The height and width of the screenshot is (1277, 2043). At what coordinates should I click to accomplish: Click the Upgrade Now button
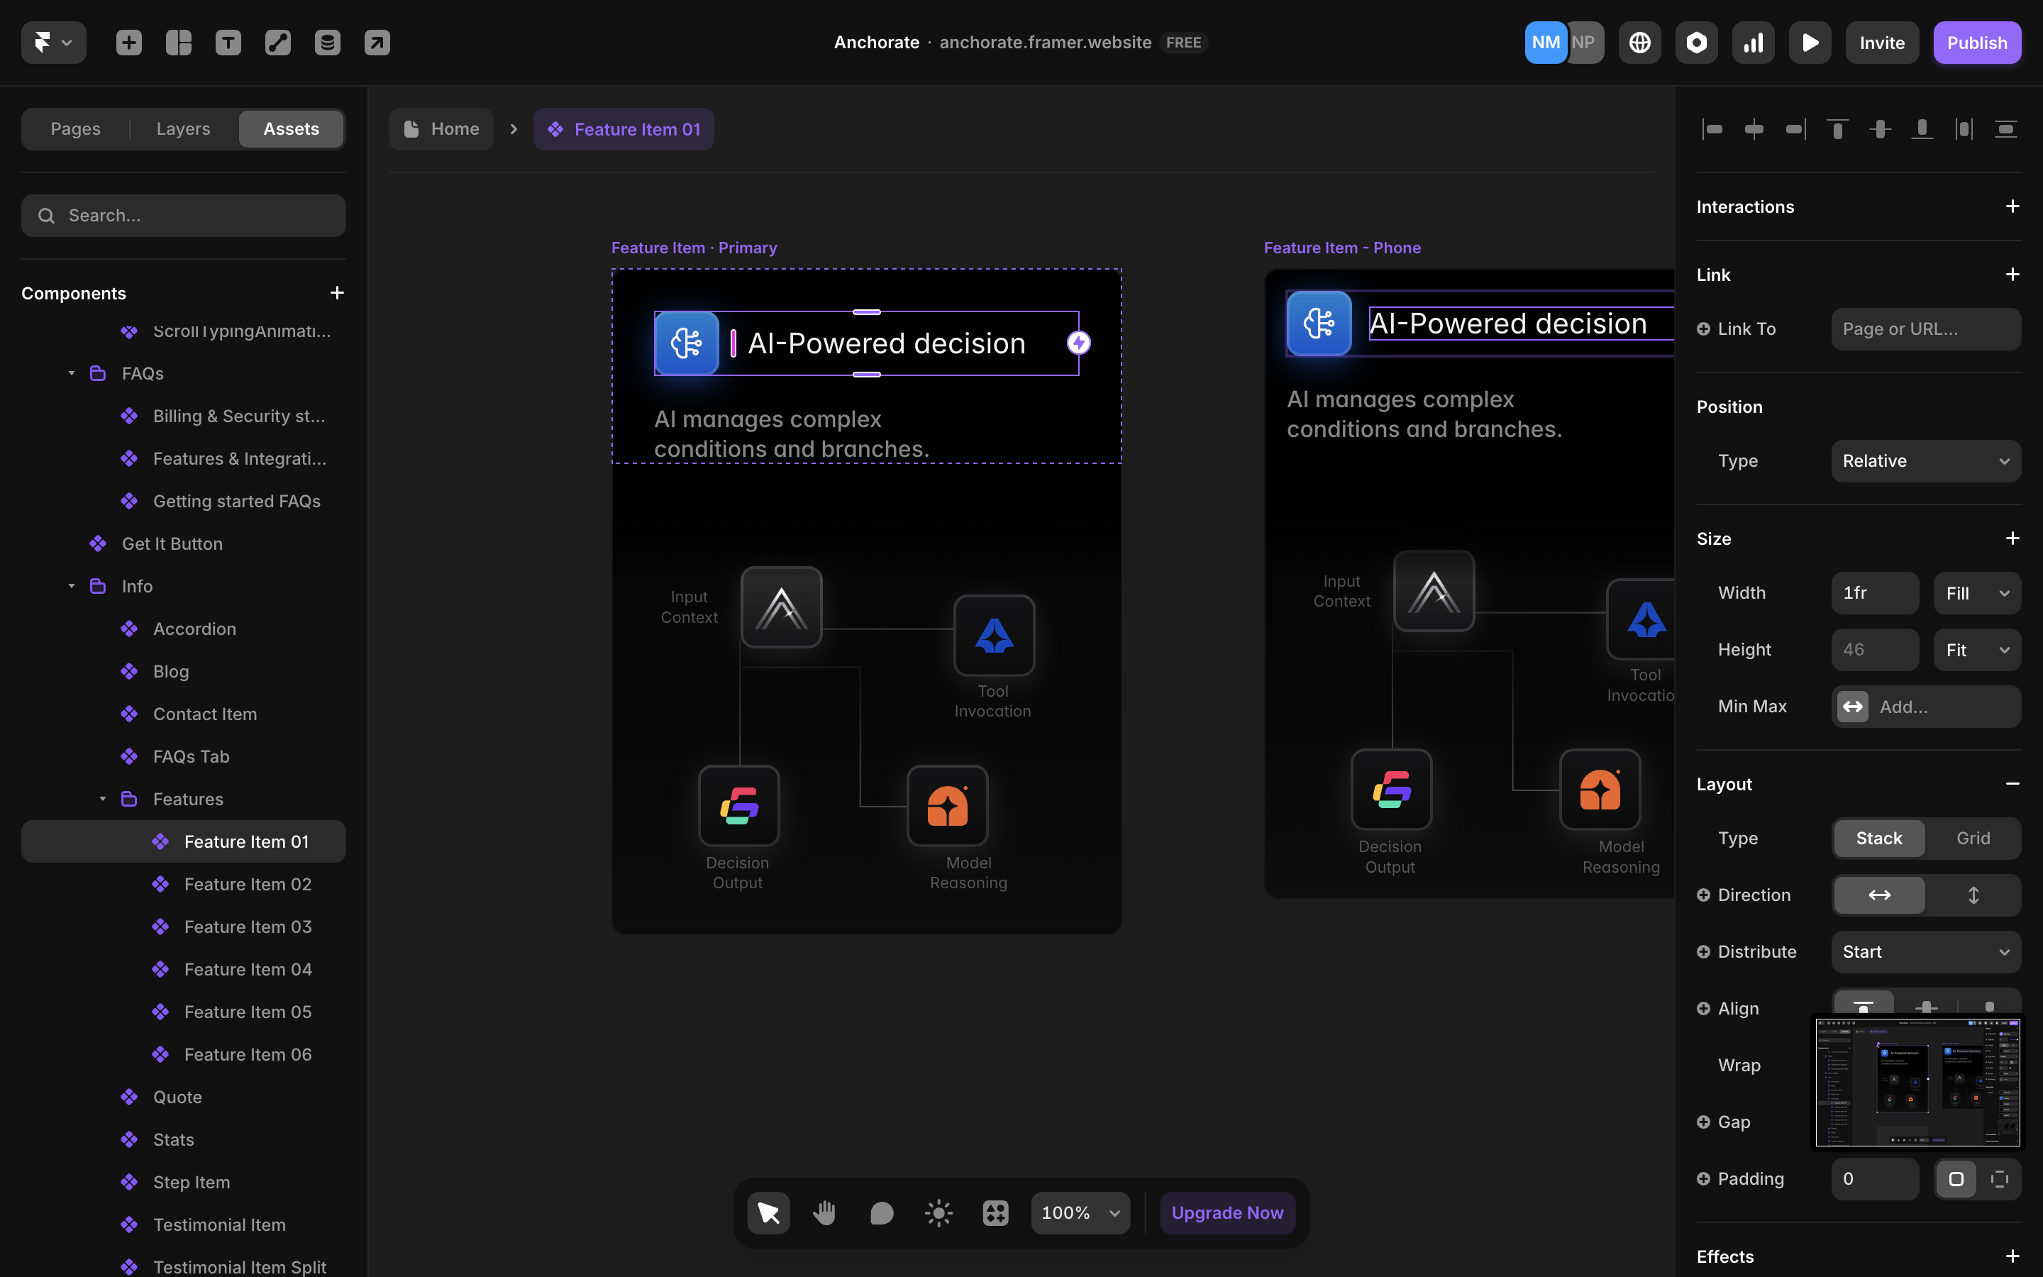1227,1213
